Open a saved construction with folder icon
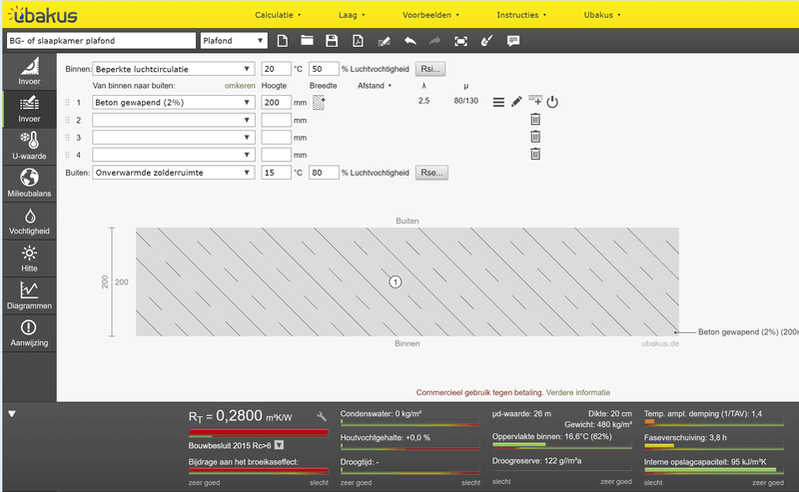Viewport: 799px width, 492px height. pyautogui.click(x=307, y=41)
